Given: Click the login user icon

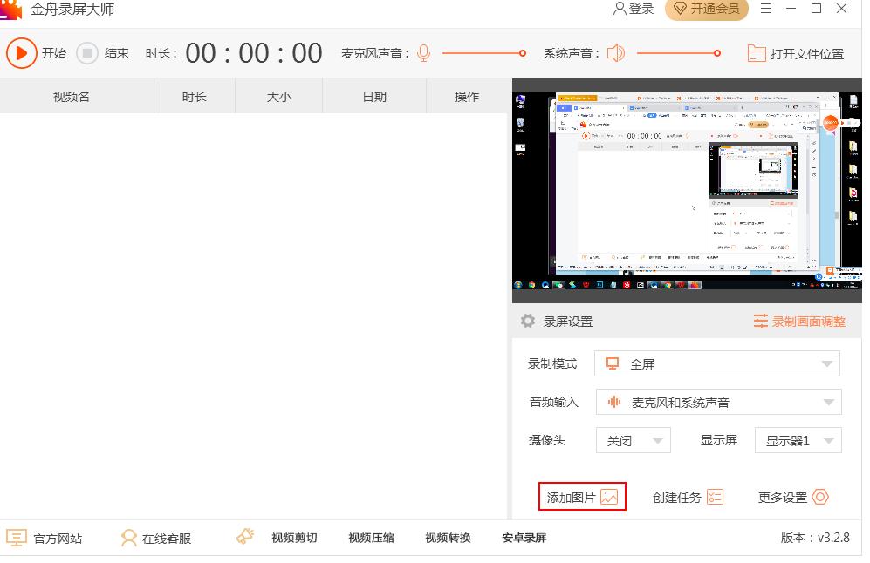Looking at the screenshot, I should click(x=620, y=9).
